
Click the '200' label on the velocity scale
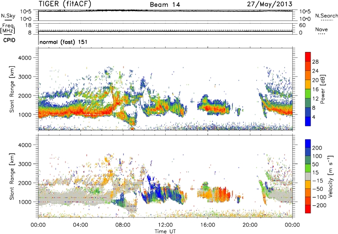[317, 148]
